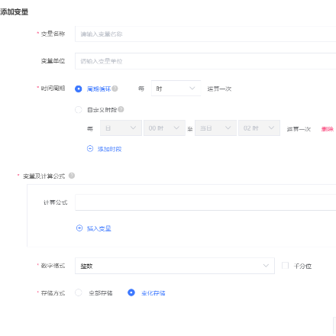Image resolution: width=336 pixels, height=336 pixels.
Task: Click the help icon beside 周期循环
Action: [x=115, y=89]
